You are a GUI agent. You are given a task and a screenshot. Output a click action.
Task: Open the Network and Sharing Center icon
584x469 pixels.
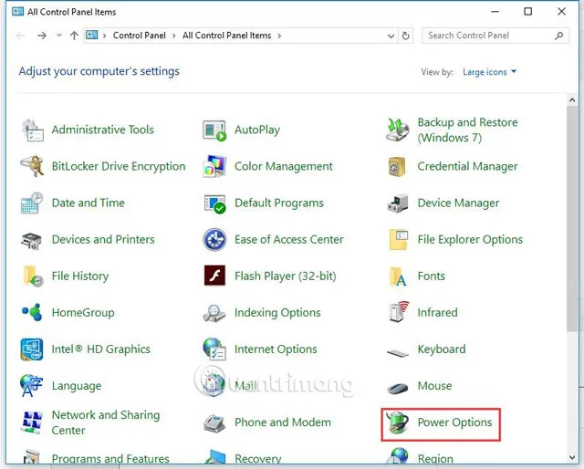tap(33, 422)
